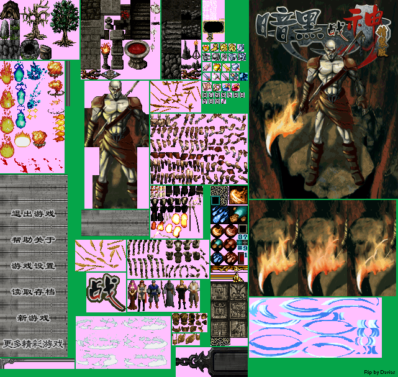Open the torn parchment map icon
This screenshot has height=377, width=398.
207,87
